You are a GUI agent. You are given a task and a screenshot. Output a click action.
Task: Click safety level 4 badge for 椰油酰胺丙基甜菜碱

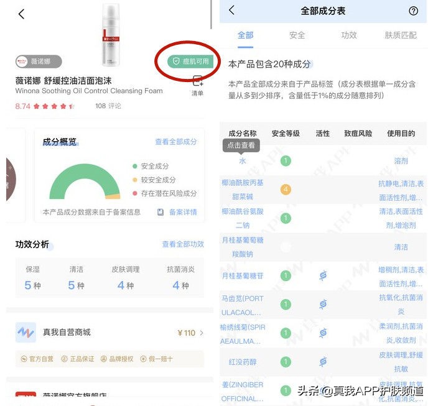coord(286,190)
